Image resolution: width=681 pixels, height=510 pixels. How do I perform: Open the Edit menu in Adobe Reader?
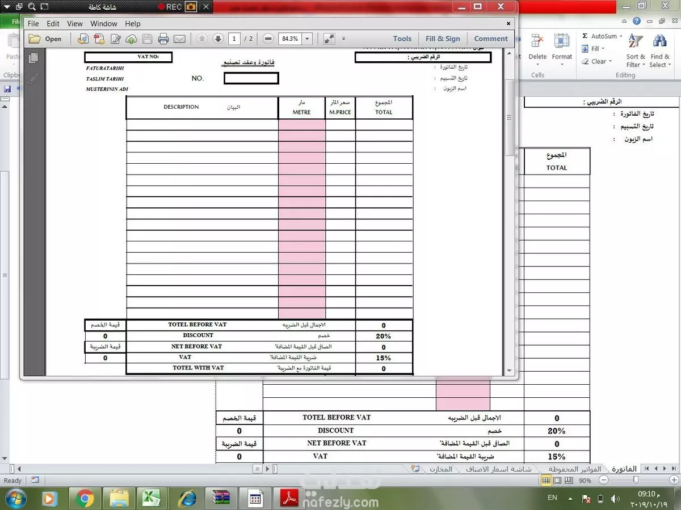[53, 24]
